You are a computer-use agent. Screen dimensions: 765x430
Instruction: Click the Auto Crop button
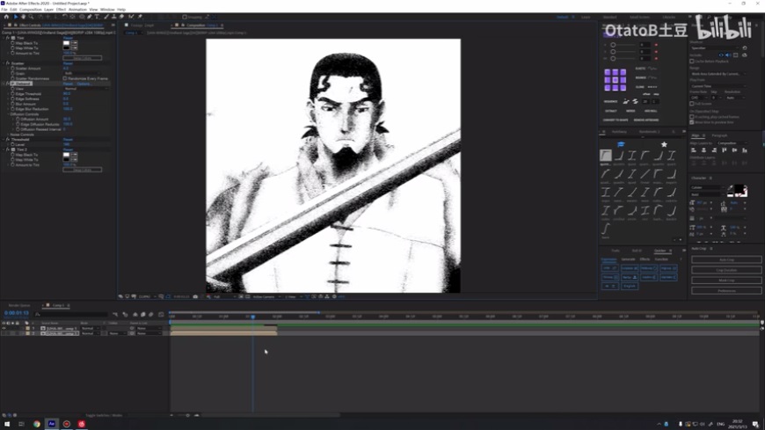click(x=726, y=259)
